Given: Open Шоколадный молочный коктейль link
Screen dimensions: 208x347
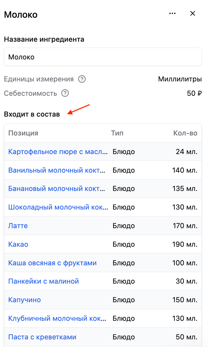Looking at the screenshot, I should point(58,207).
